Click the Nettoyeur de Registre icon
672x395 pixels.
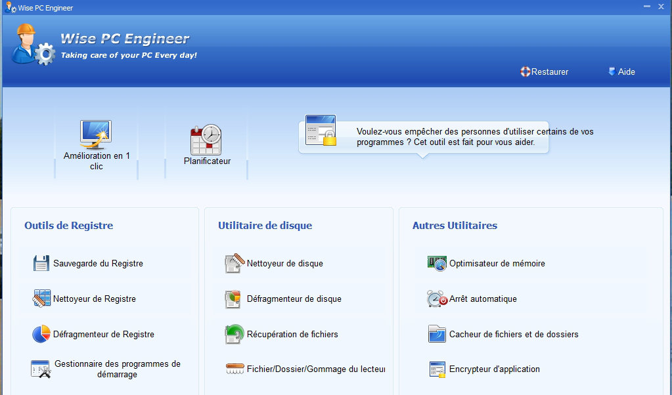[x=41, y=299]
